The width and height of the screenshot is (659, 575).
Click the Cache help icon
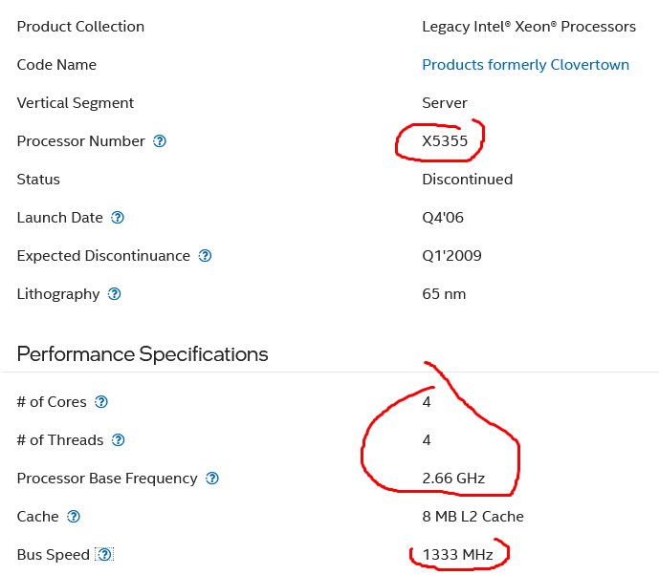tap(74, 516)
